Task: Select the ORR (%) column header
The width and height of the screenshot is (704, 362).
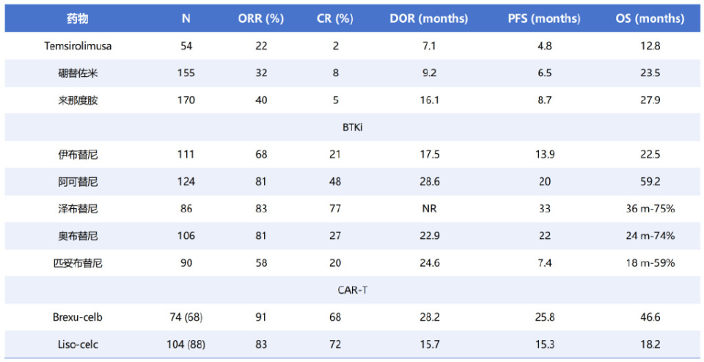Action: [261, 19]
